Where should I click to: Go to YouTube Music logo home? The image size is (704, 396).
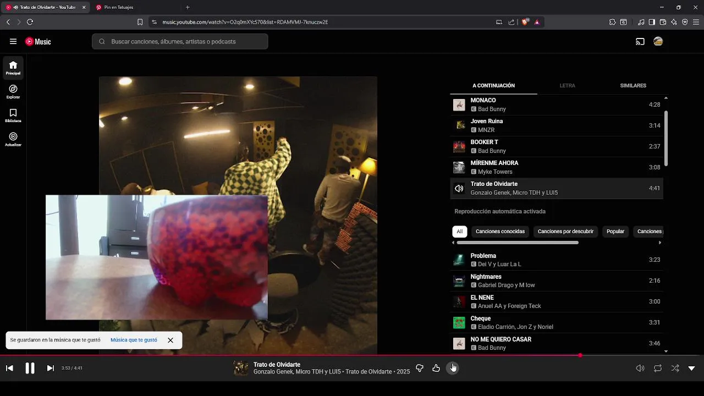coord(38,41)
